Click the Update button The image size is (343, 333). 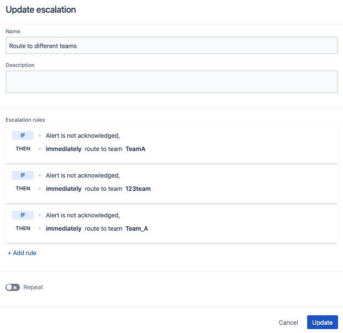point(322,322)
